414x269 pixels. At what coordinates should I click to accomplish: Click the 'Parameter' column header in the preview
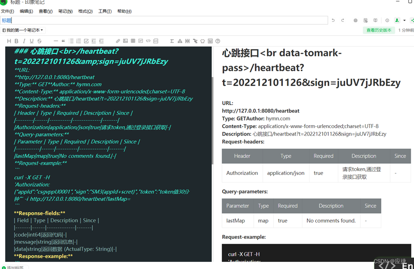(237, 206)
